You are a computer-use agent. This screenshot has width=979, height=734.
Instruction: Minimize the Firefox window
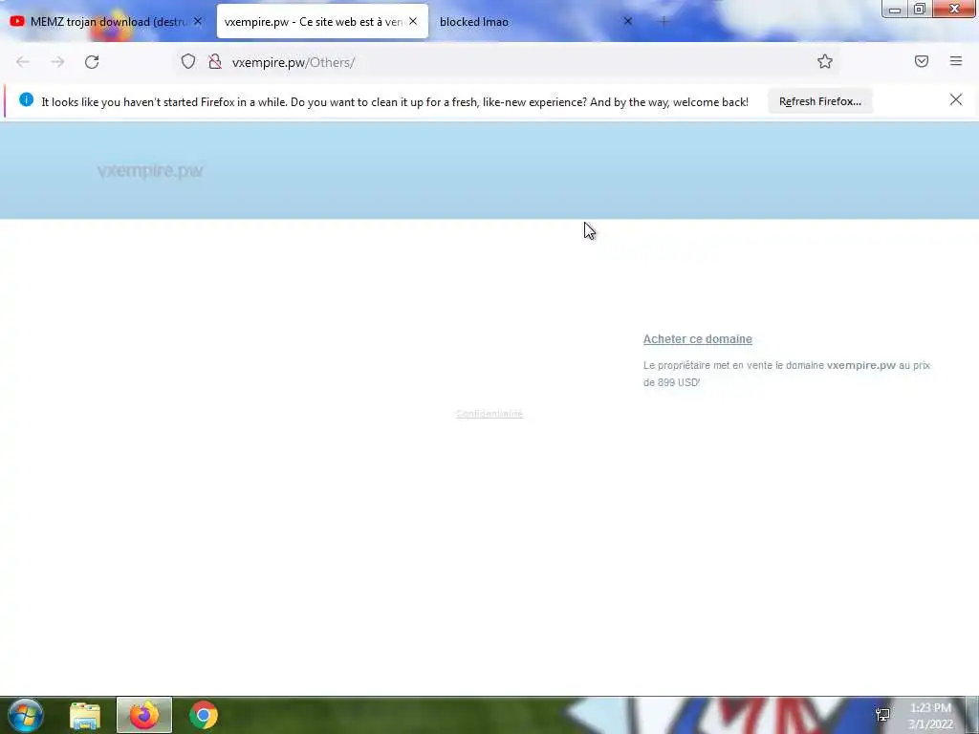click(895, 10)
